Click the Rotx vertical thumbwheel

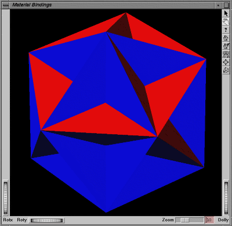5,198
